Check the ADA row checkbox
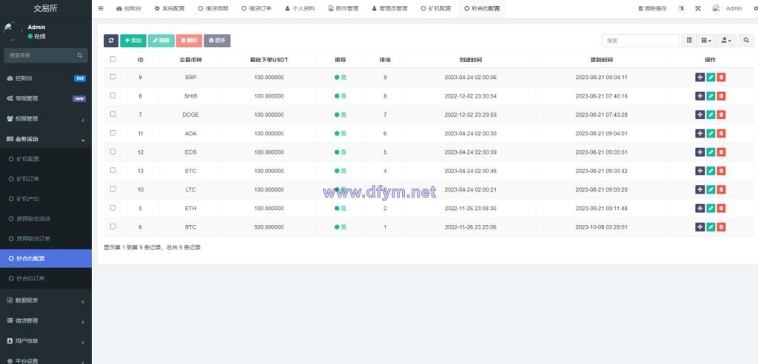This screenshot has width=758, height=364. click(113, 133)
